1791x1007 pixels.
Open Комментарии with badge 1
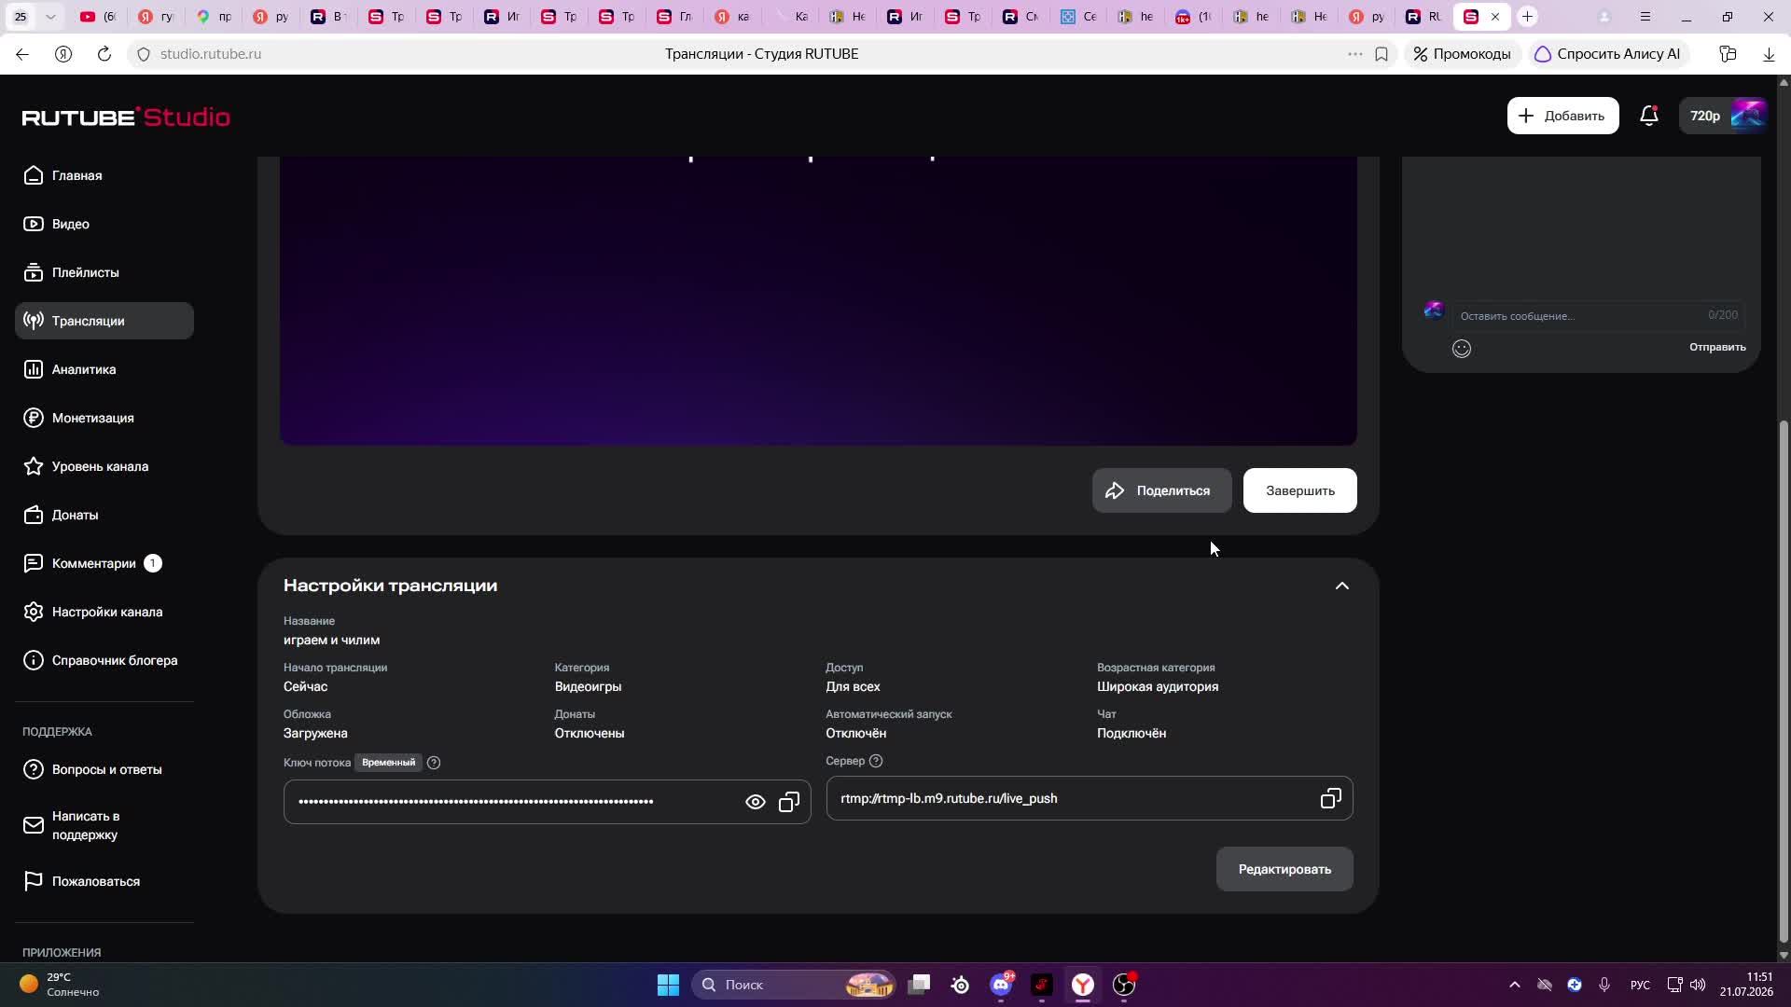coord(104,563)
